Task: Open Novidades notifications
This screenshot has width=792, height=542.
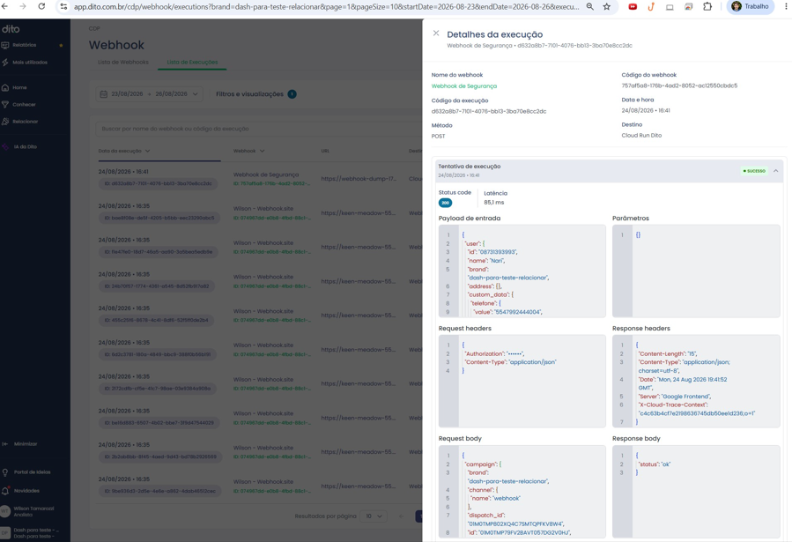Action: (x=26, y=491)
